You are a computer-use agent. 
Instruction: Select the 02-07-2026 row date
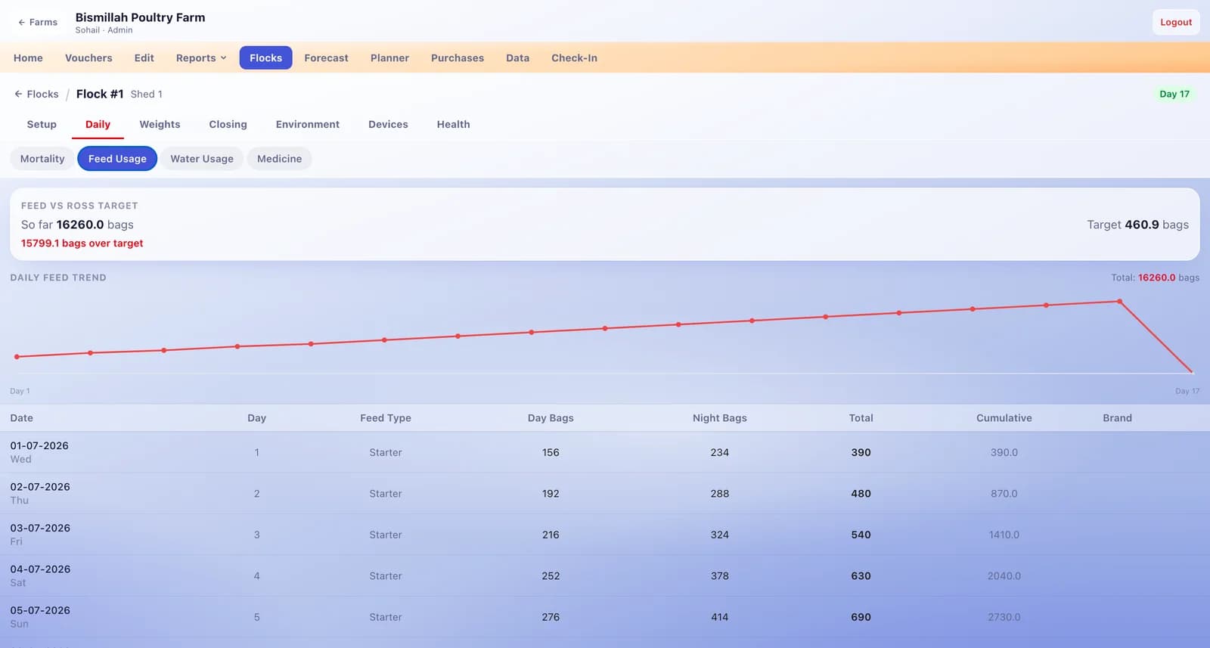click(39, 487)
